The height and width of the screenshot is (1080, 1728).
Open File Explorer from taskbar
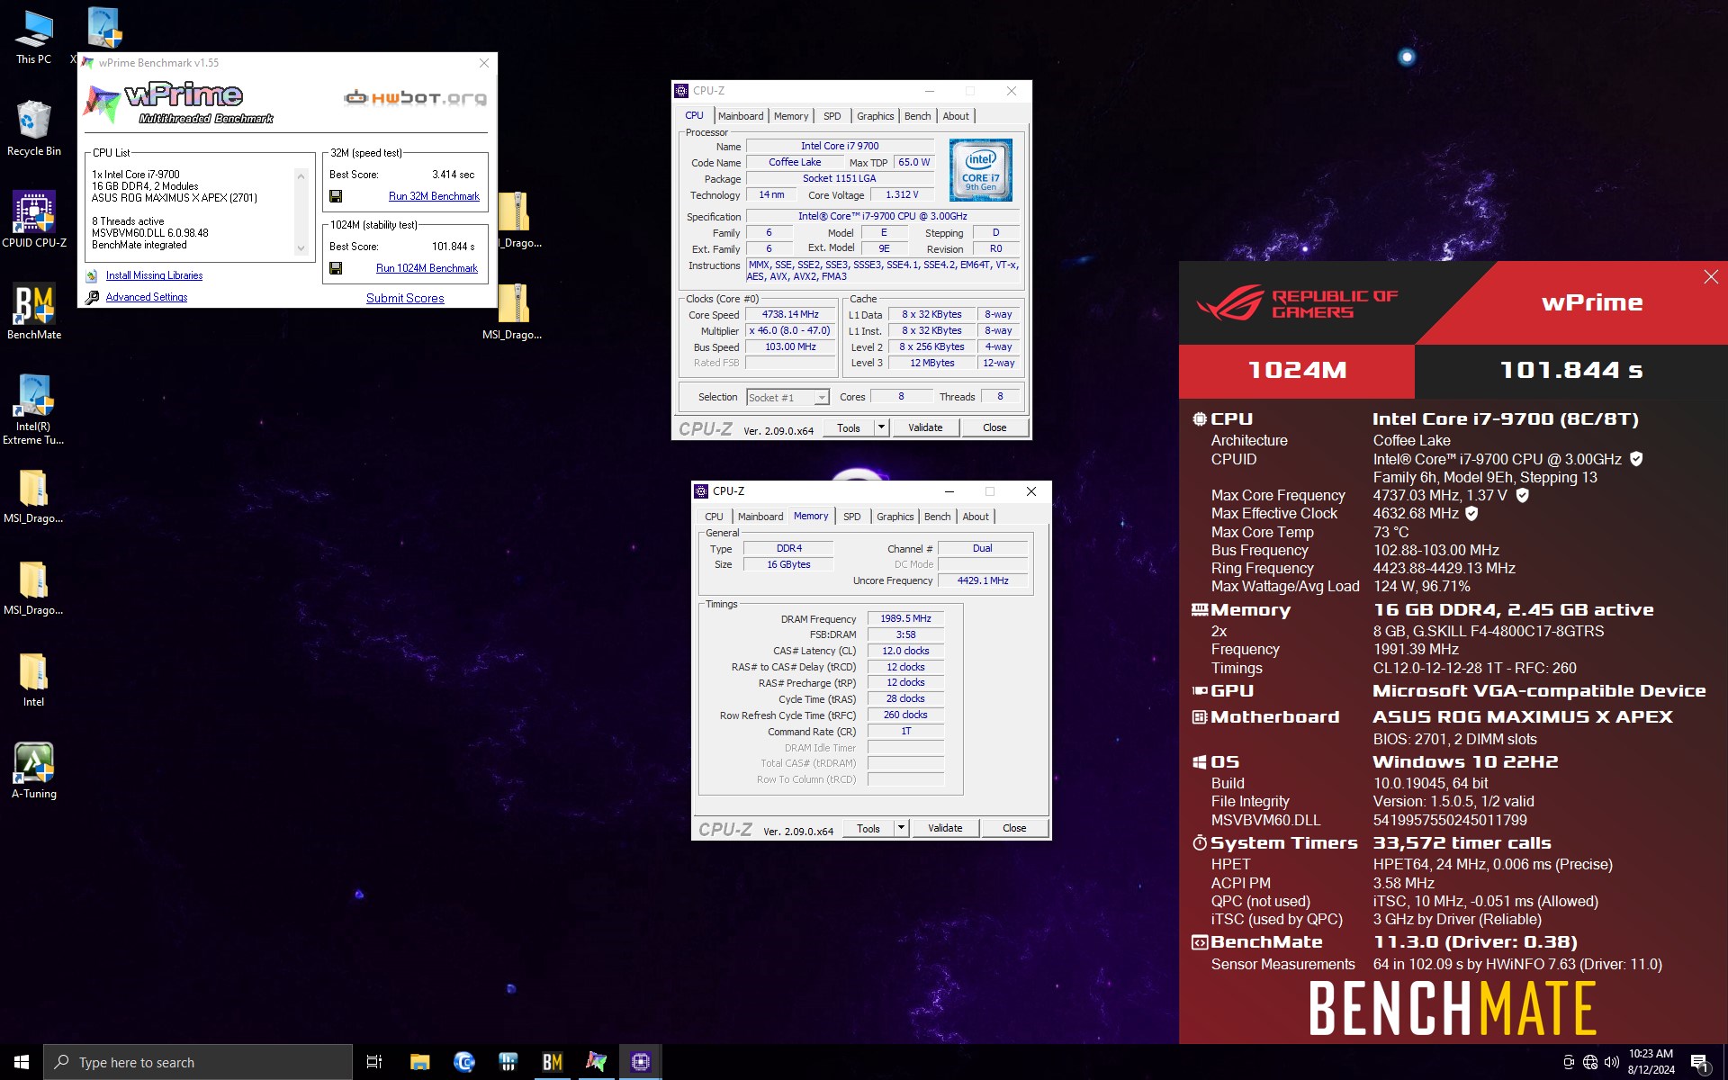pyautogui.click(x=419, y=1062)
